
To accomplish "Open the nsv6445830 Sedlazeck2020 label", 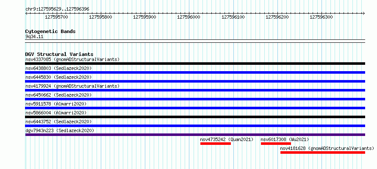I will click(x=58, y=77).
